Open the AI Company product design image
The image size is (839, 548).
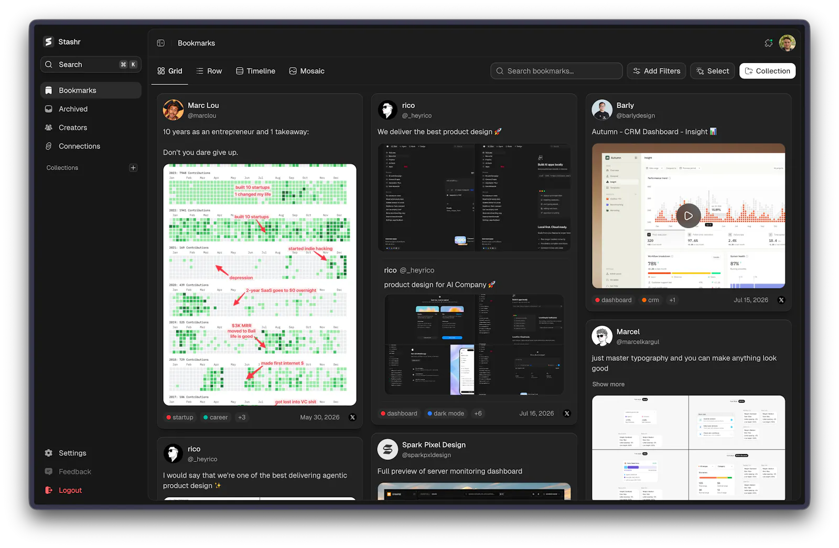[474, 345]
